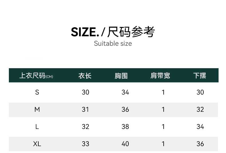Click the 肩带宽 column header
This screenshot has width=226, height=153.
pos(160,76)
